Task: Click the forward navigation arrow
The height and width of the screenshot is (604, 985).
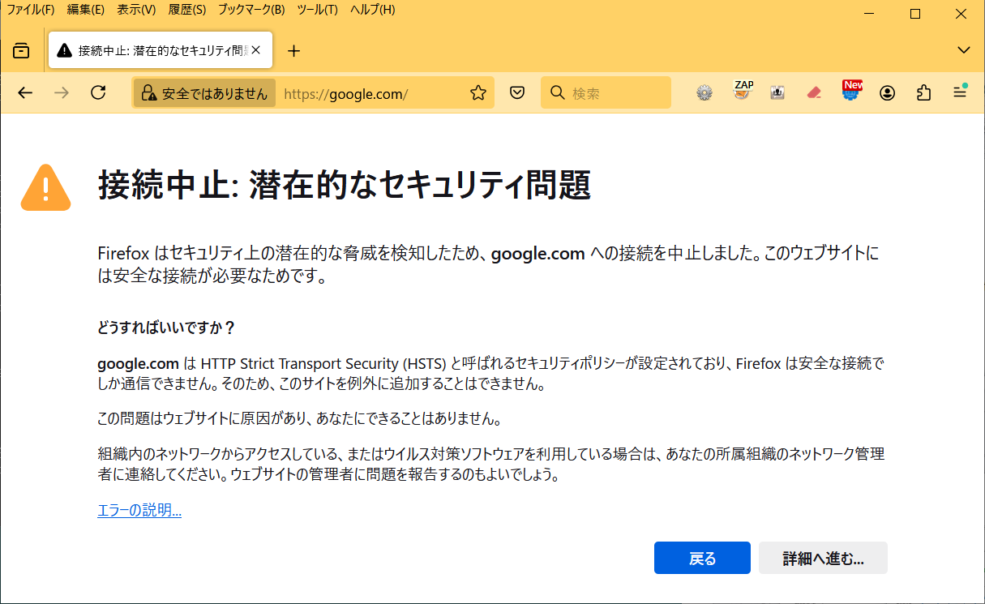Action: 62,92
